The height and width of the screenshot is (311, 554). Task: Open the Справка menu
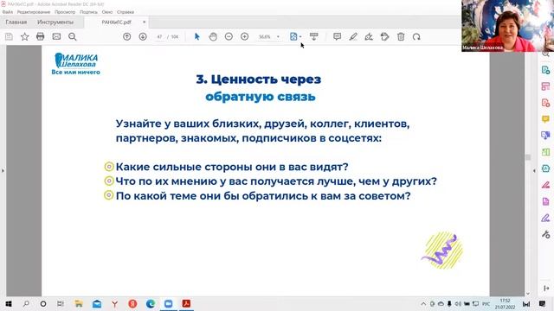[x=126, y=12]
